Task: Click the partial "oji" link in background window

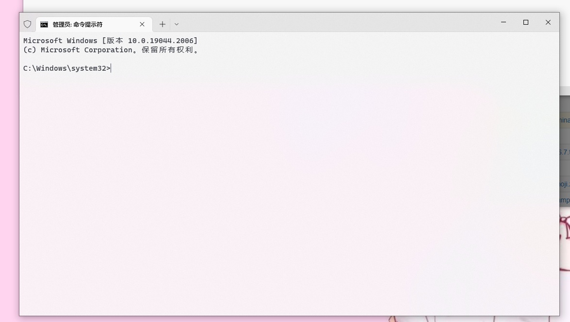Action: click(x=565, y=184)
